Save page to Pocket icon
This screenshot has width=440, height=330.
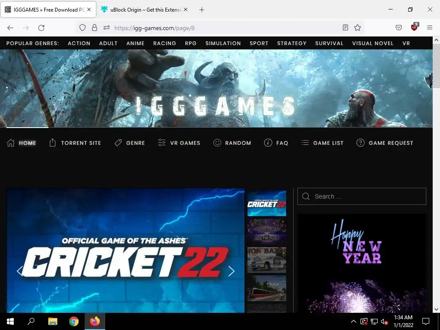coord(399,27)
